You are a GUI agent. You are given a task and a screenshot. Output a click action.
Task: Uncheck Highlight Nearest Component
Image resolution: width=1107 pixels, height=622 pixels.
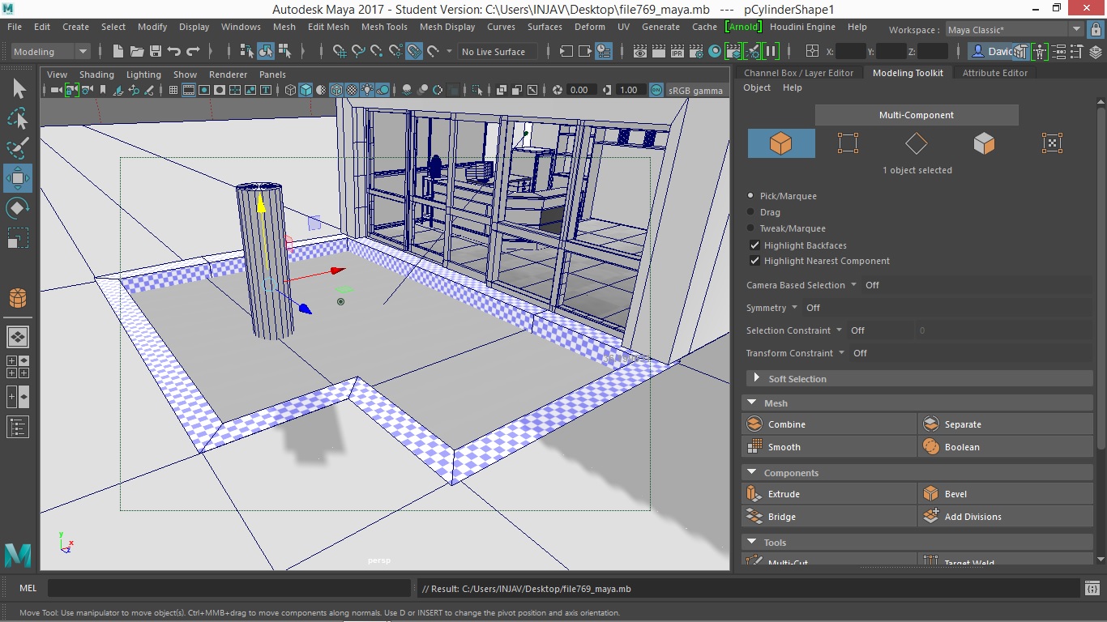click(754, 261)
